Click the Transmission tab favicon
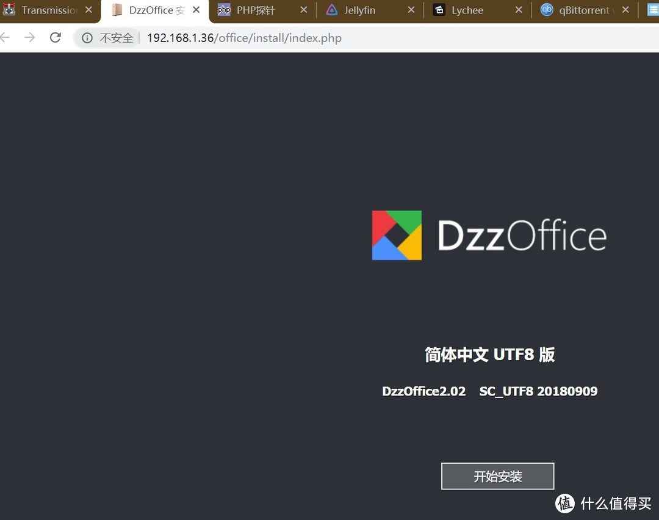The height and width of the screenshot is (520, 659). (9, 9)
